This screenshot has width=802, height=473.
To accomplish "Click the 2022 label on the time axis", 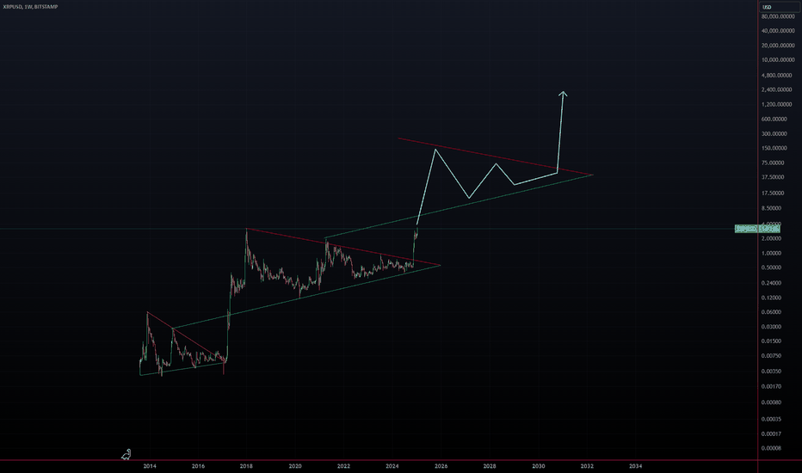I will pos(343,466).
